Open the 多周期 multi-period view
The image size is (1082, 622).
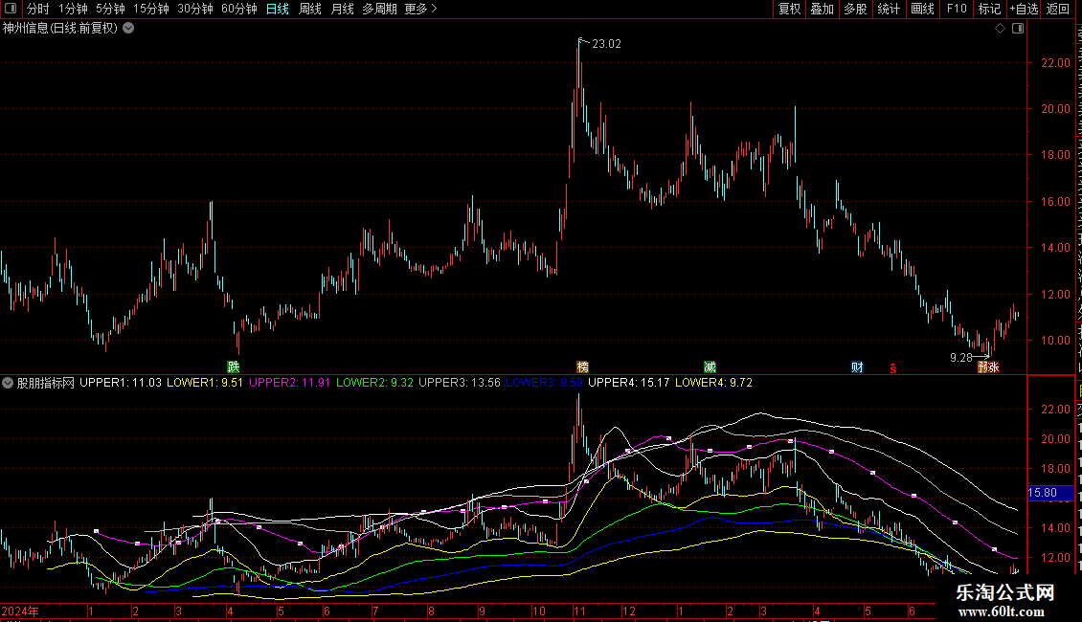click(379, 9)
